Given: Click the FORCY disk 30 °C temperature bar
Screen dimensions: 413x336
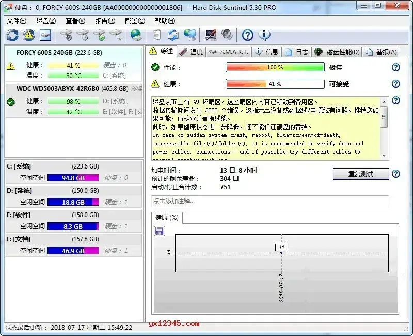Looking at the screenshot, I should click(73, 75).
